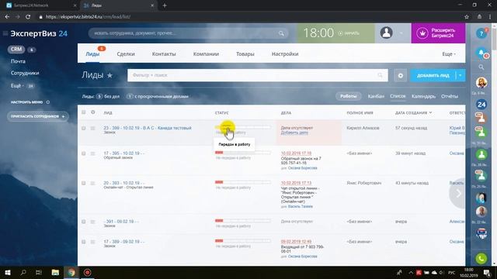Open row menu for lead 20 - 393
This screenshot has width=497, height=279.
[x=92, y=183]
